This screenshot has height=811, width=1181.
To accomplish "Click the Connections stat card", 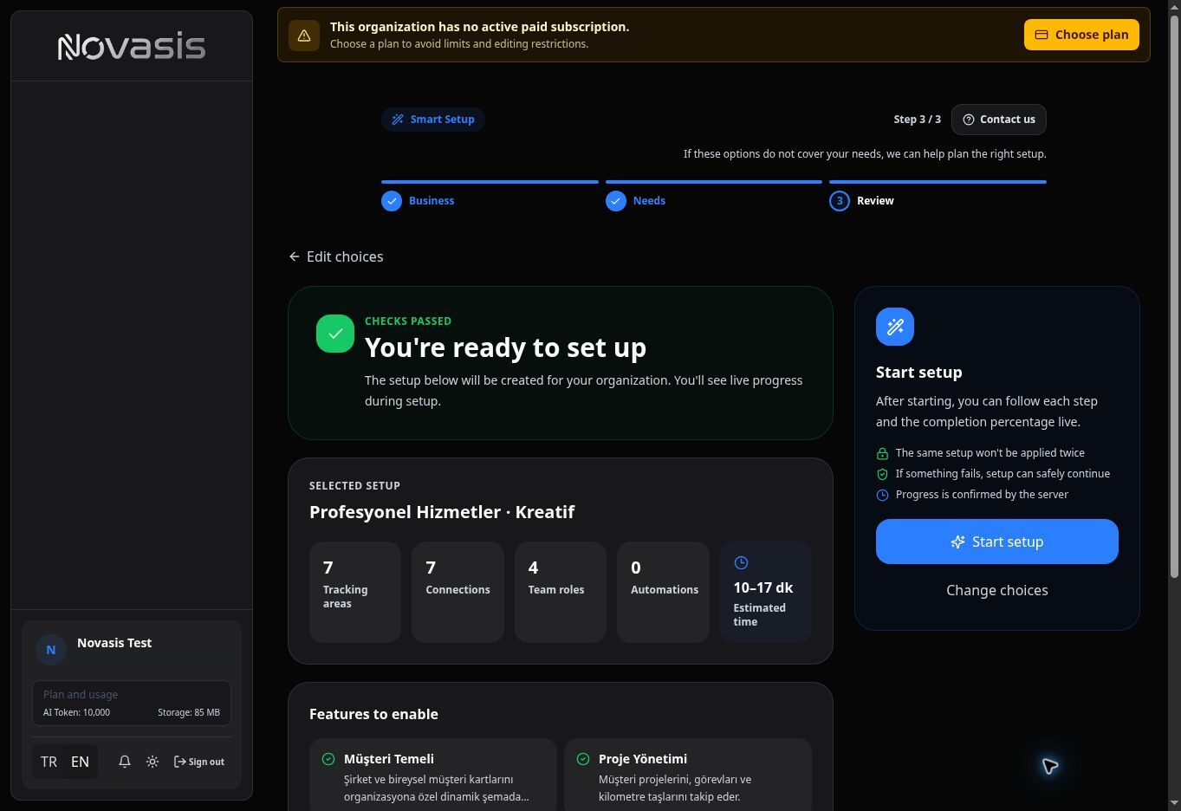I will pos(457,593).
